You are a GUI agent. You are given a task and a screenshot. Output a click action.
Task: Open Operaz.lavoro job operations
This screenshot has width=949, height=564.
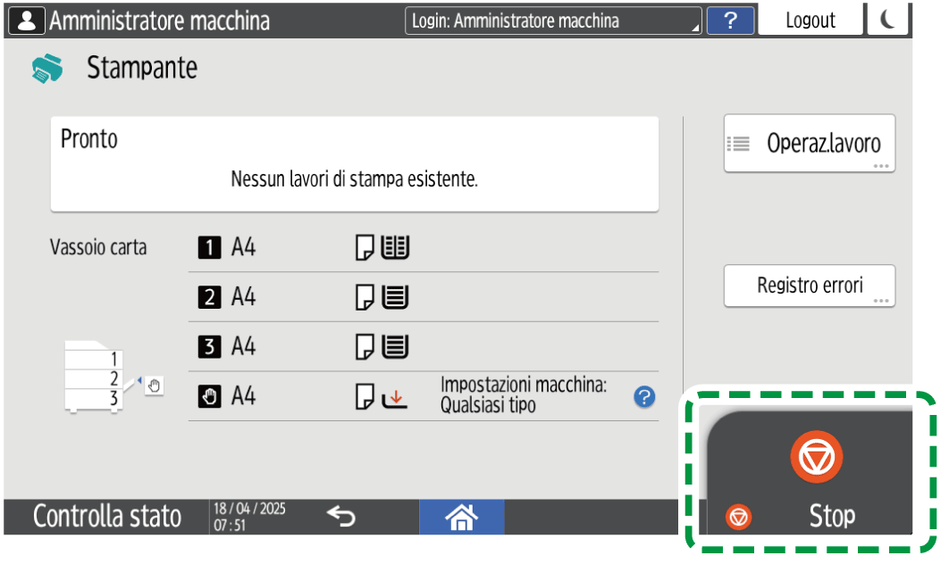810,144
